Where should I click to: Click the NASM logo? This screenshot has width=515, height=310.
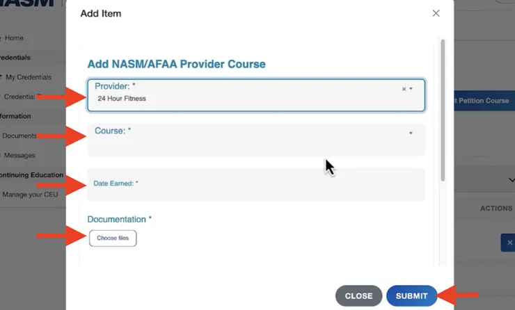pos(28,3)
